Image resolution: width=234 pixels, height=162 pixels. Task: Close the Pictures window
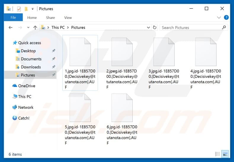pyautogui.click(x=222, y=9)
